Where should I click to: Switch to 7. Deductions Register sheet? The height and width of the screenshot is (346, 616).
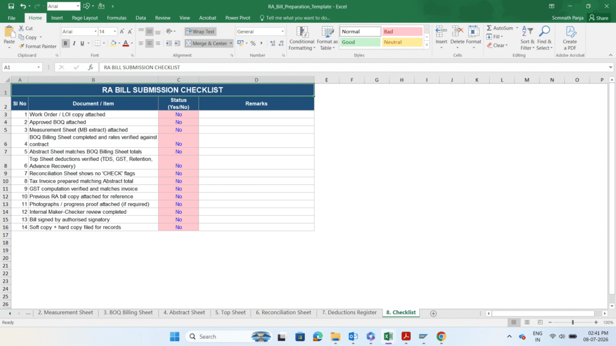coord(350,312)
